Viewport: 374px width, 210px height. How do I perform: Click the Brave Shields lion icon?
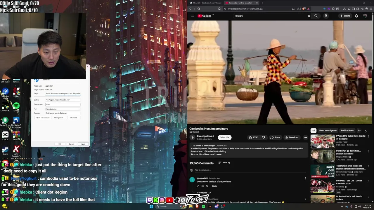tap(304, 9)
